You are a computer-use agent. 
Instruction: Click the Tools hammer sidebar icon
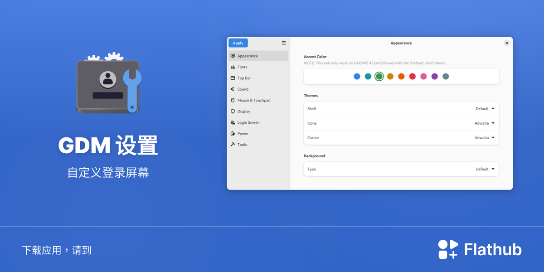[233, 145]
